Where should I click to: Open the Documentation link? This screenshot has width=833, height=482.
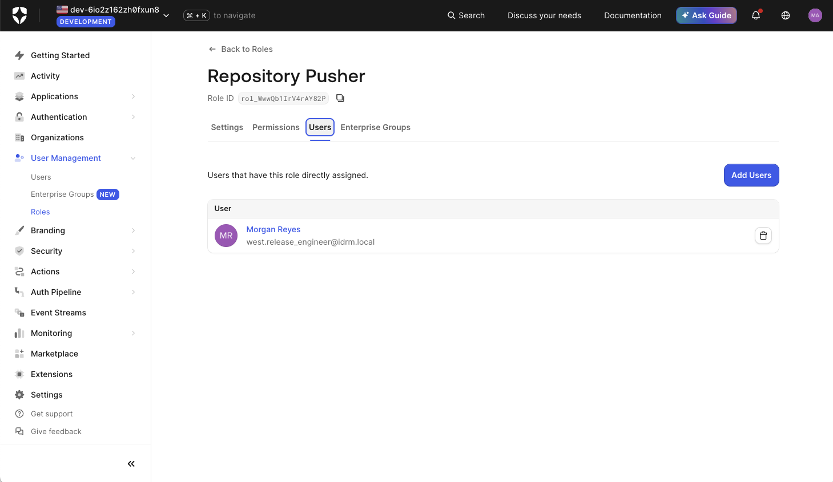[x=633, y=15]
